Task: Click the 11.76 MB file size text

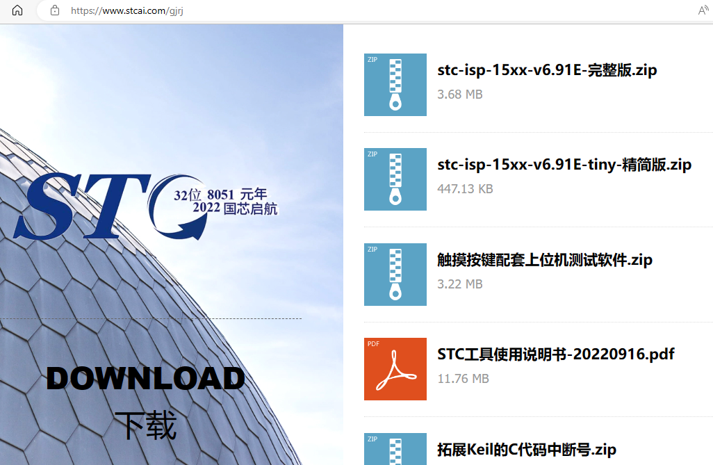Action: click(x=463, y=379)
